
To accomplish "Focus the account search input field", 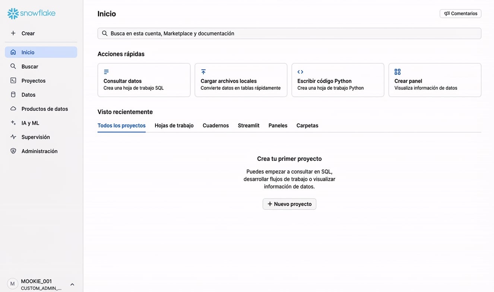I will click(289, 34).
